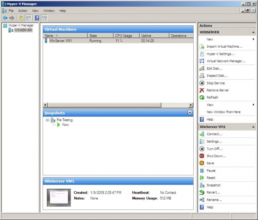258x220 pixels.
Task: Click the Back arrow toolbar icon
Action: tap(5, 18)
